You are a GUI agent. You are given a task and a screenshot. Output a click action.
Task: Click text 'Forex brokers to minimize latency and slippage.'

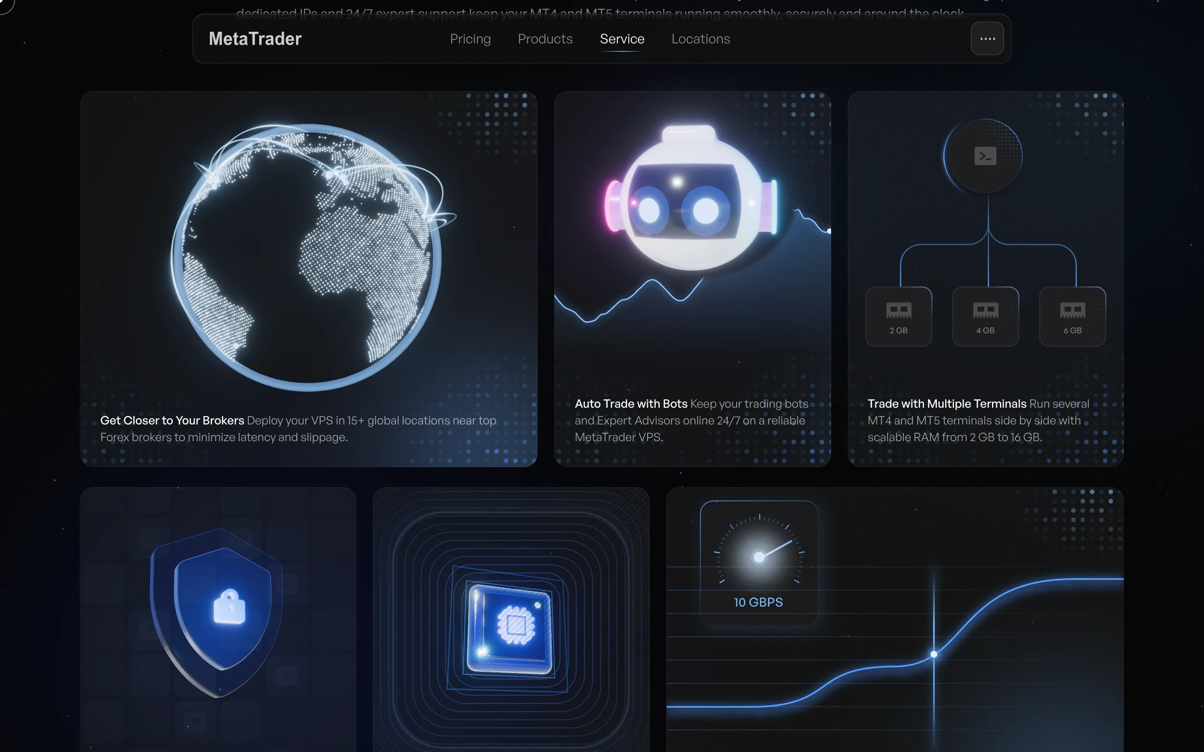224,437
